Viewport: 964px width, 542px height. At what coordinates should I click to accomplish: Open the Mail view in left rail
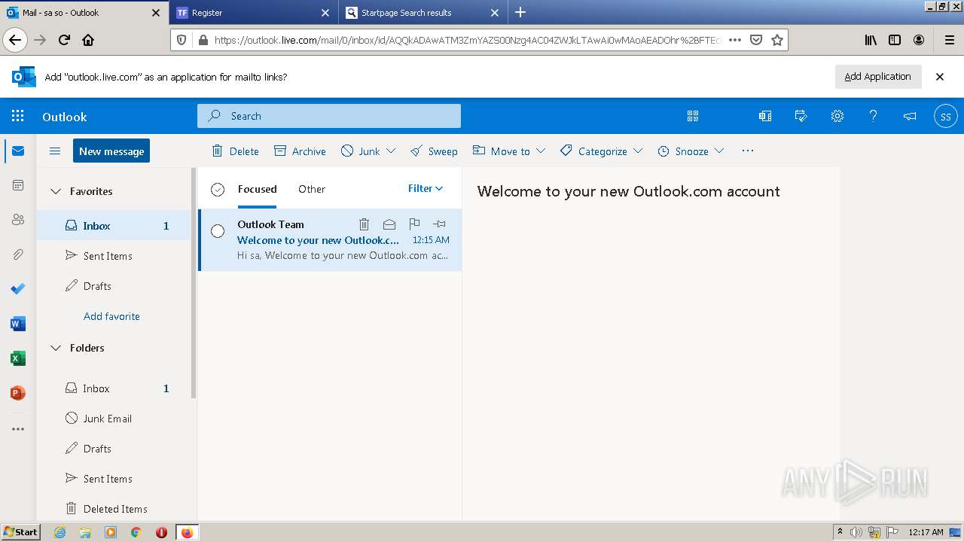pos(18,151)
